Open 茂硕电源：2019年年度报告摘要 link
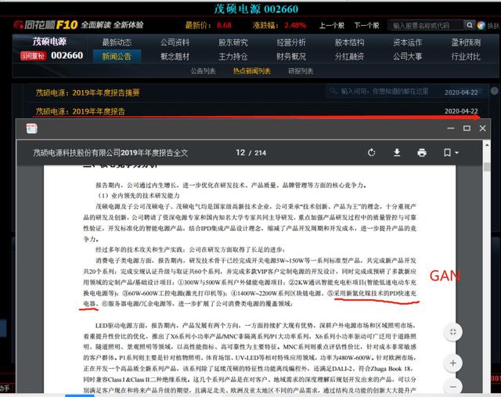The image size is (501, 397). pos(88,93)
